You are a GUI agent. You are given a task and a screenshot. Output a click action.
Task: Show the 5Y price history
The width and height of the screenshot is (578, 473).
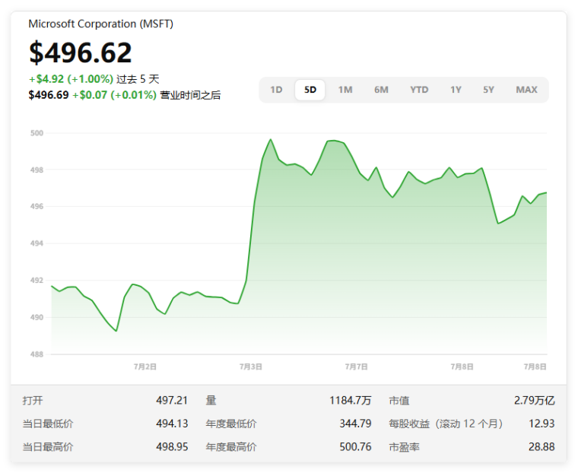pos(488,90)
